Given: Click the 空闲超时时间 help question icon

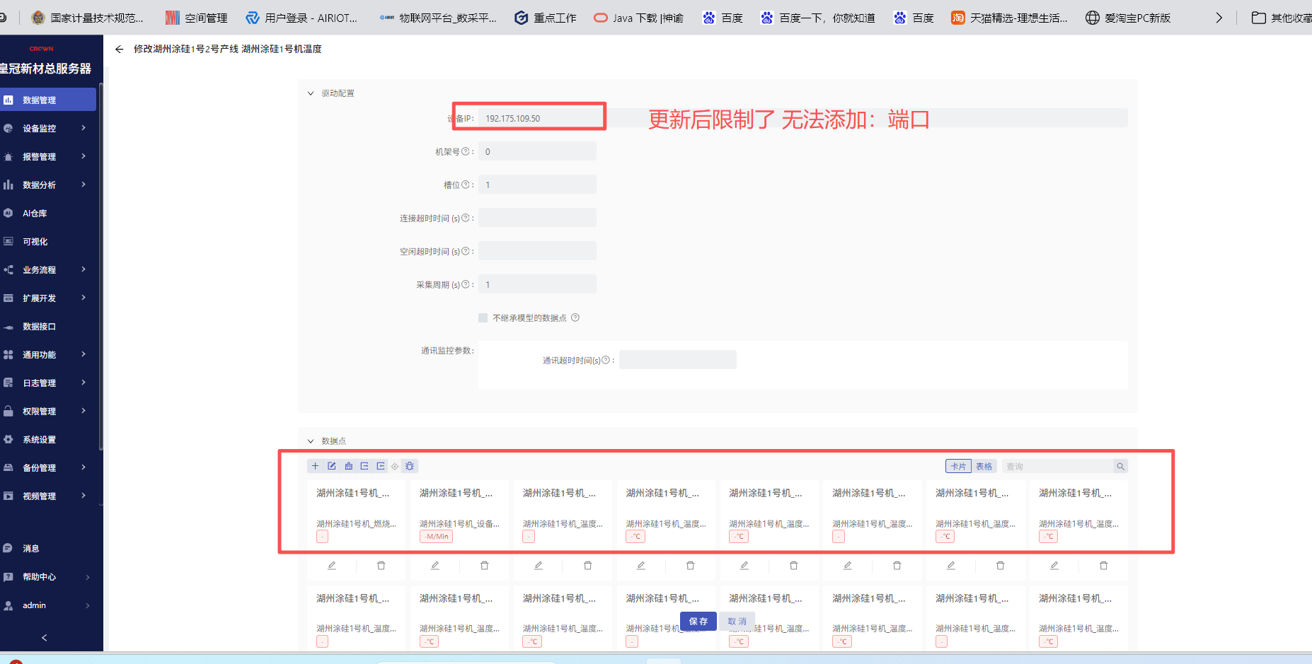Looking at the screenshot, I should pos(466,251).
